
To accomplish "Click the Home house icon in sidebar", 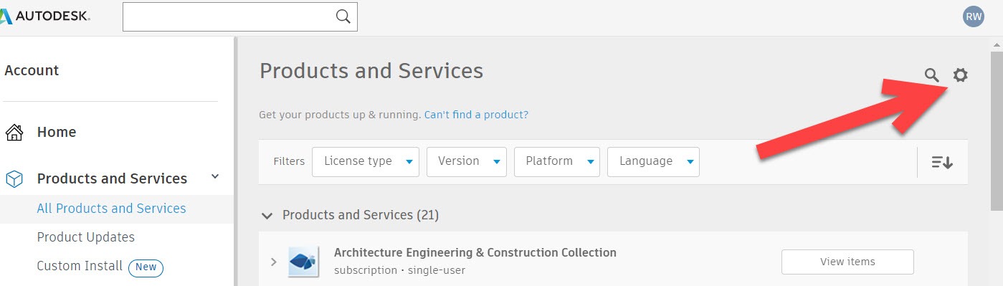I will [x=14, y=133].
